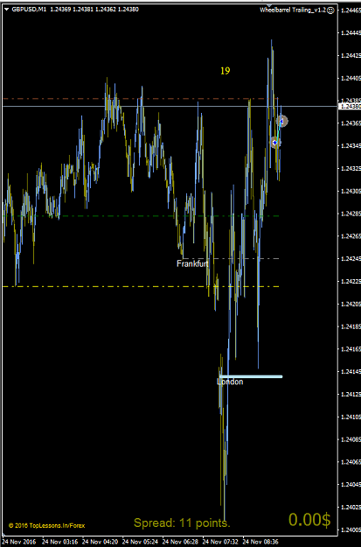Click the 24 Nov 04:20 time label

pyautogui.click(x=100, y=542)
